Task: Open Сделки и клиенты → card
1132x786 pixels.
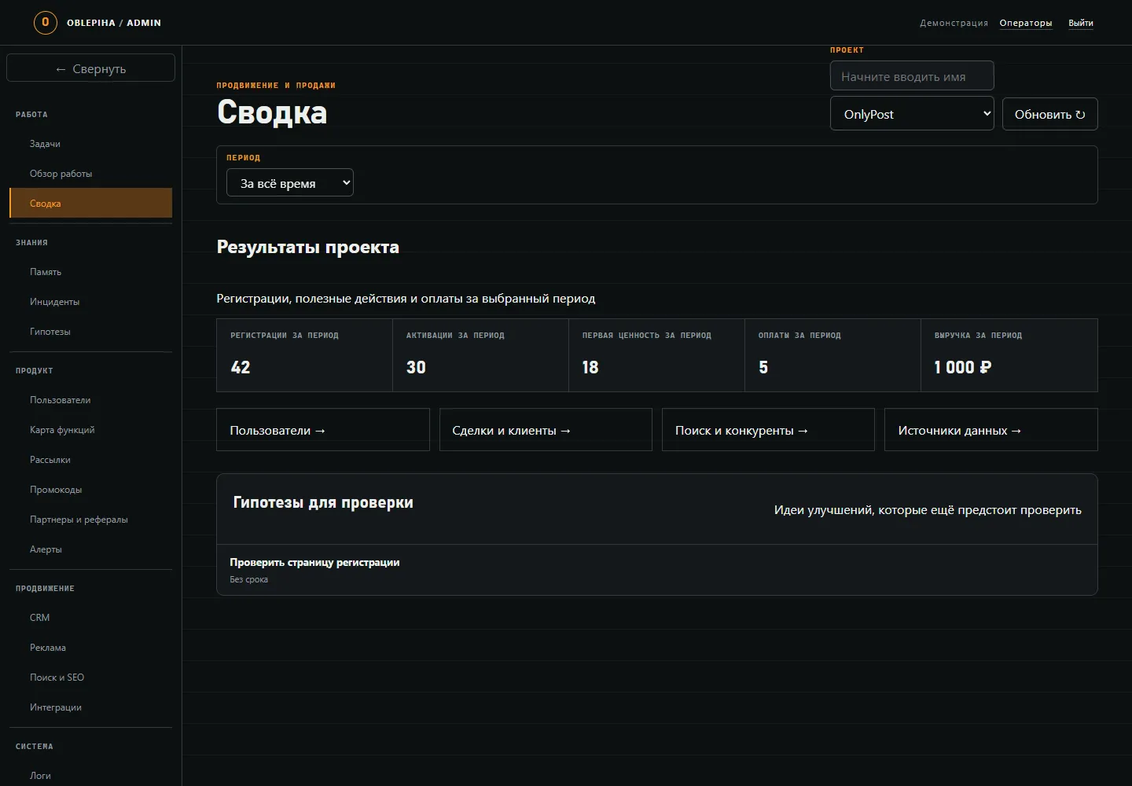Action: 546,430
